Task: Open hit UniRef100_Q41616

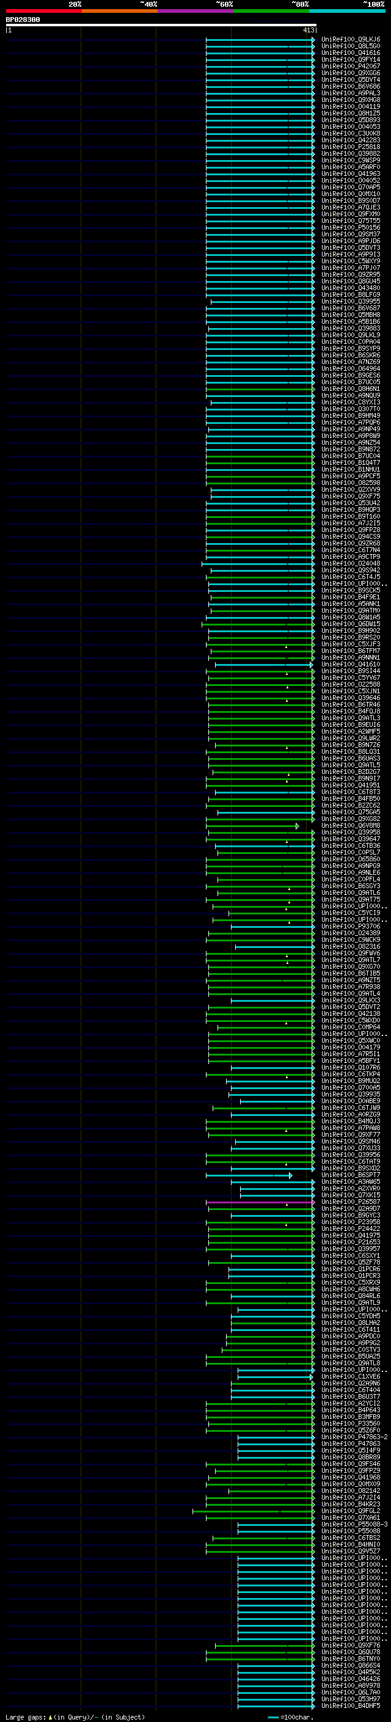Action: [350, 53]
